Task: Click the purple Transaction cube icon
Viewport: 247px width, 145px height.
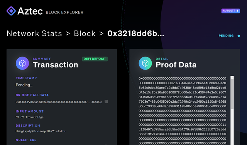Action: click(22, 63)
